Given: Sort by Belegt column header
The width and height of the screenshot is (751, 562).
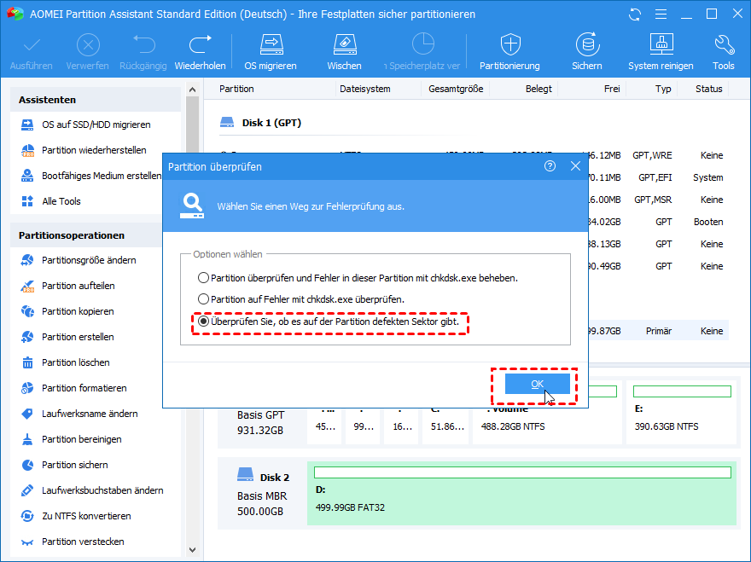Looking at the screenshot, I should [539, 89].
